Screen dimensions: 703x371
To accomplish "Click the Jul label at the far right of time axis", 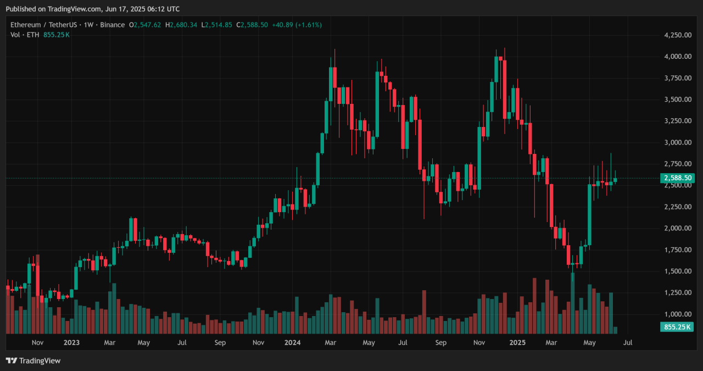I will pos(628,342).
